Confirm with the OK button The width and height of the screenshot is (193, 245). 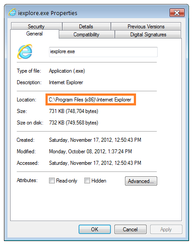pos(95,229)
